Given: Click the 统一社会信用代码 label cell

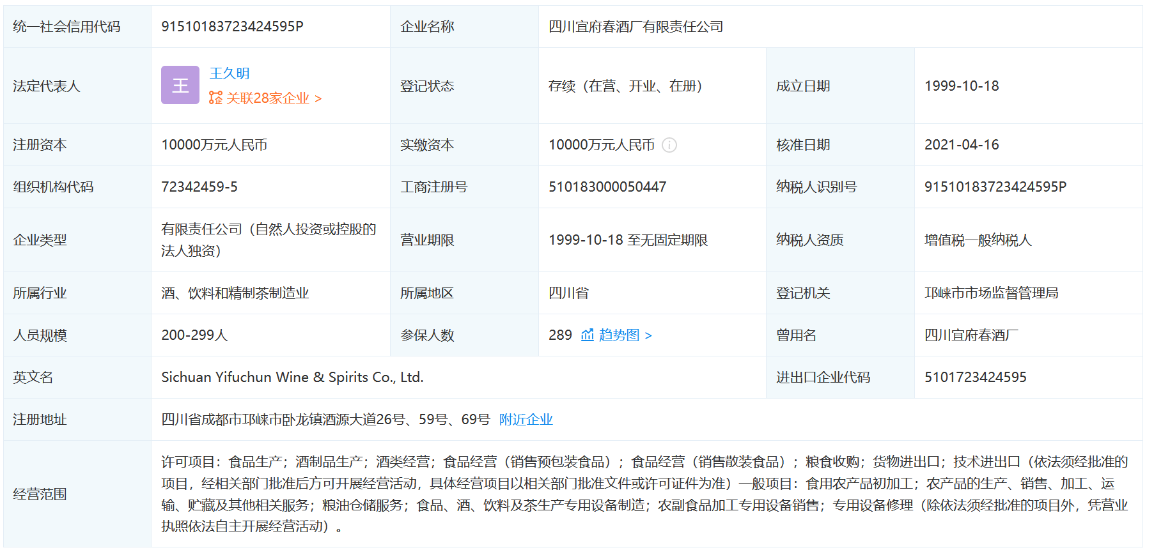Looking at the screenshot, I should click(77, 27).
